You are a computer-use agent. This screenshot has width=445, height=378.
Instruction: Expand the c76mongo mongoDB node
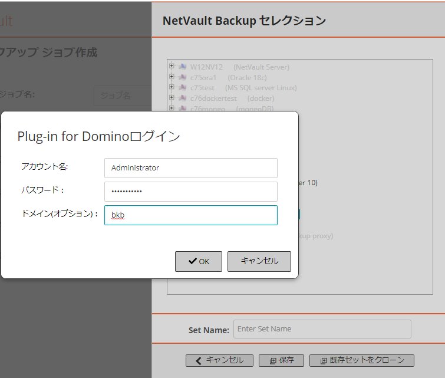(x=172, y=108)
